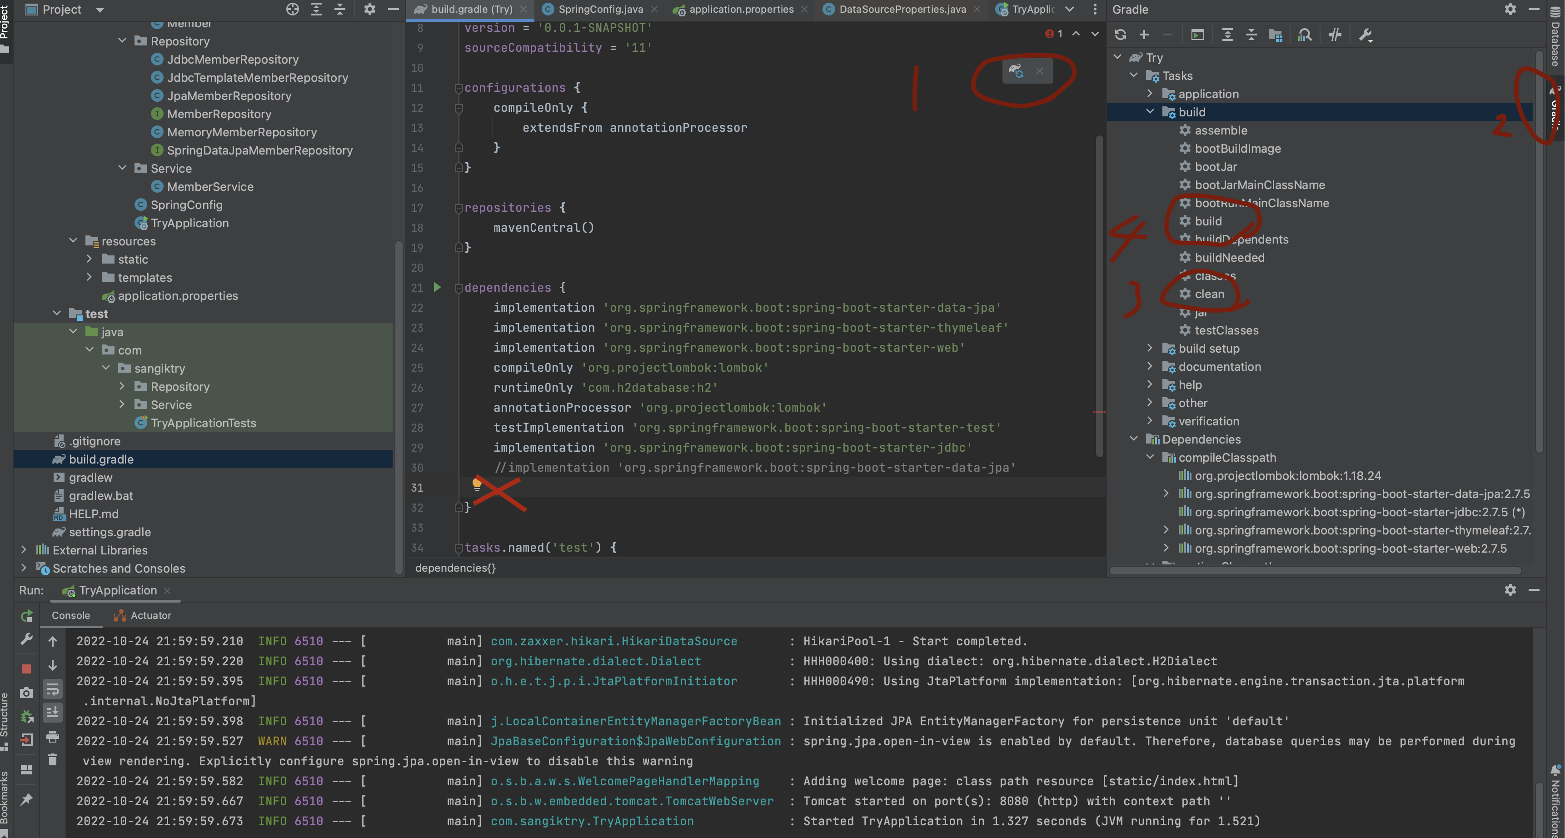Run dependencies block gutter arrow
Image resolution: width=1565 pixels, height=838 pixels.
coord(437,287)
